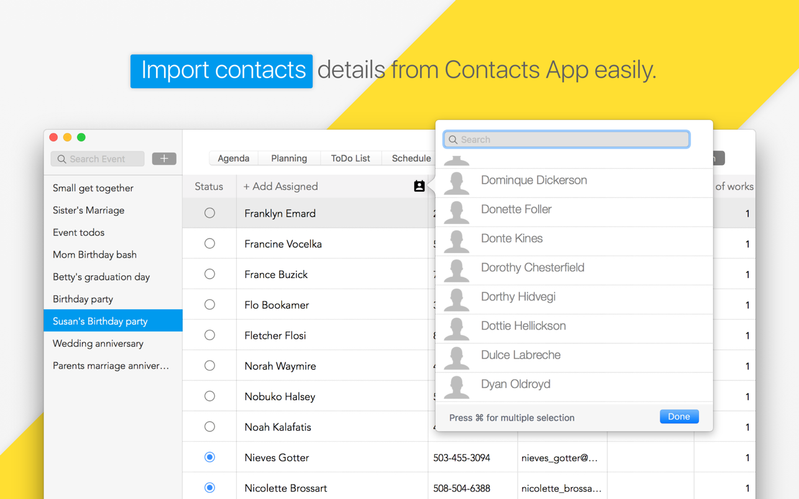Viewport: 799px width, 499px height.
Task: Switch to the Planning tab
Action: [x=289, y=158]
